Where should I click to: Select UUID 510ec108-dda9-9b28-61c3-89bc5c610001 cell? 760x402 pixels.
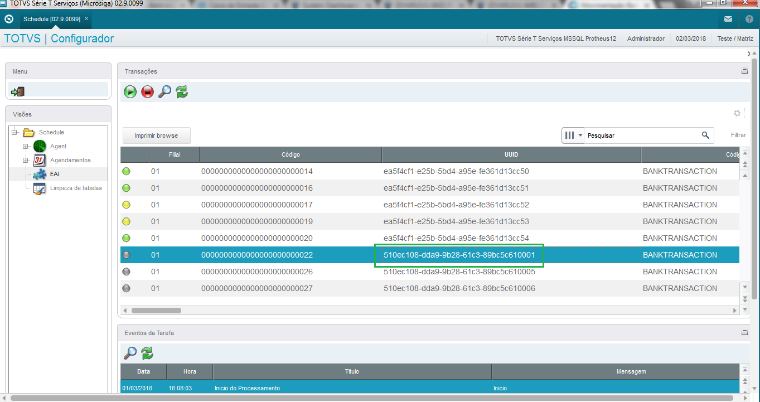point(459,255)
